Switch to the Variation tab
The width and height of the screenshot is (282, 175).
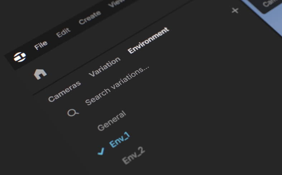(105, 67)
